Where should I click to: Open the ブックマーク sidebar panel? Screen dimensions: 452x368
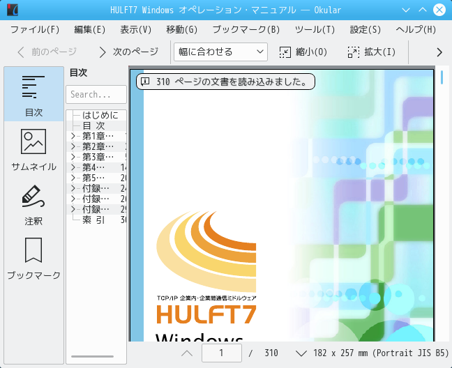coord(33,259)
